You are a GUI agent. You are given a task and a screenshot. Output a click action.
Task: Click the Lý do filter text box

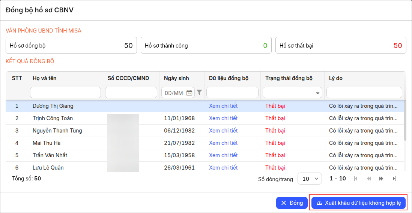364,92
